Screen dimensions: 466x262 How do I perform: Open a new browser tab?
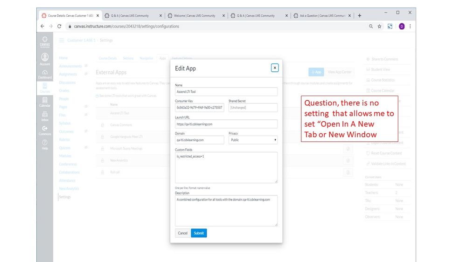pyautogui.click(x=360, y=15)
